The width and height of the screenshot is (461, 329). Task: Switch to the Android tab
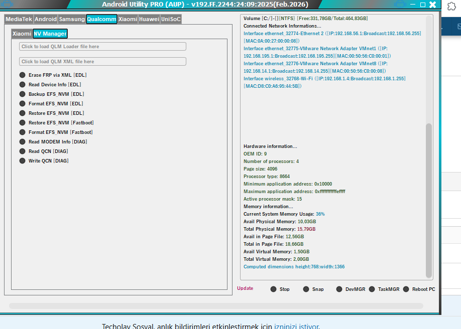click(46, 19)
